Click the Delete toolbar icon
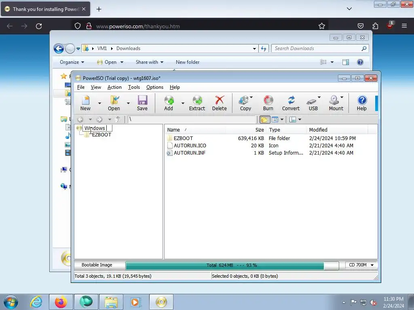 (x=220, y=103)
